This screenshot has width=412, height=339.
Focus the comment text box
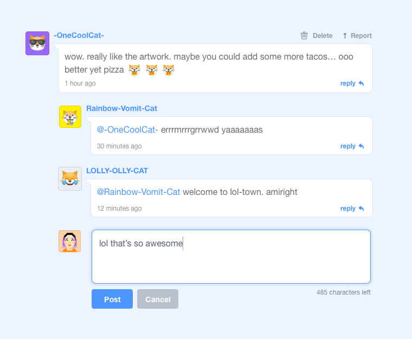231,257
